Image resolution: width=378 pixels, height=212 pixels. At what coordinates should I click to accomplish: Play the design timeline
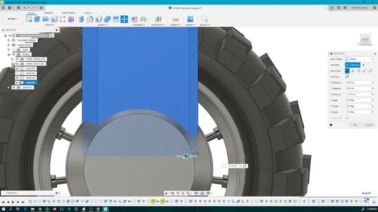(x=13, y=202)
